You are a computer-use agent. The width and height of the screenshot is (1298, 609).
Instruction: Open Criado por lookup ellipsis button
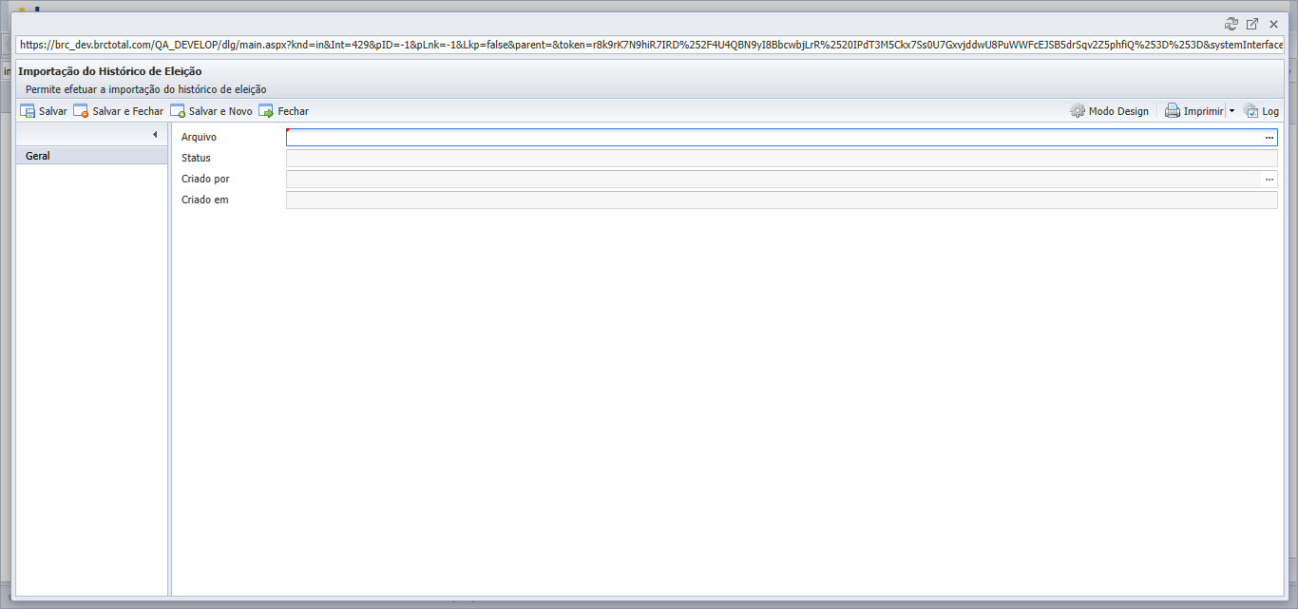1269,180
